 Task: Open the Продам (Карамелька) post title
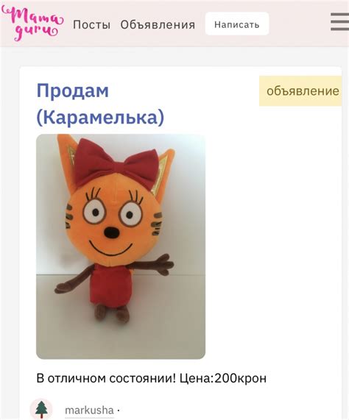100,104
